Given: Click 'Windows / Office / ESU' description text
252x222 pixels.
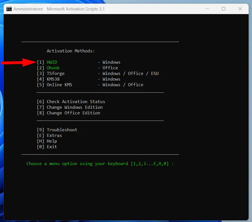Looking at the screenshot, I should [130, 74].
